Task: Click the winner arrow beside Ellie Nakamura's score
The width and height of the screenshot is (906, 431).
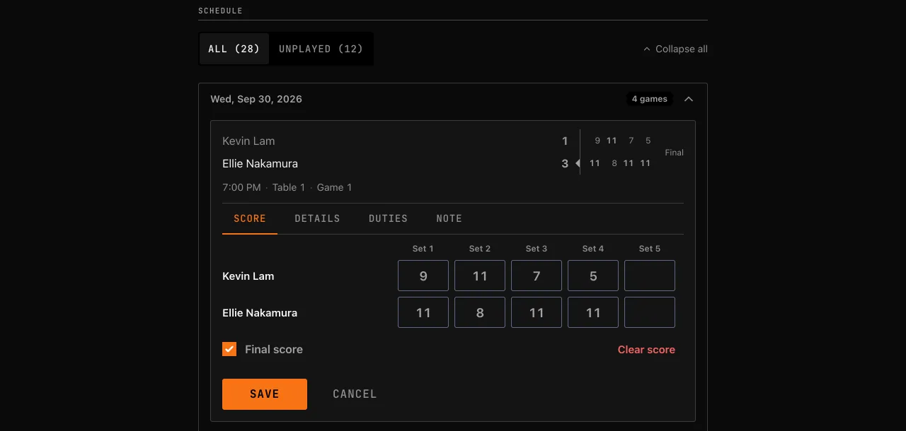Action: [x=578, y=163]
